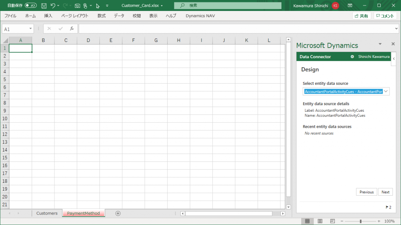The height and width of the screenshot is (225, 401).
Task: Switch to the 挿入 tab
Action: [x=48, y=16]
